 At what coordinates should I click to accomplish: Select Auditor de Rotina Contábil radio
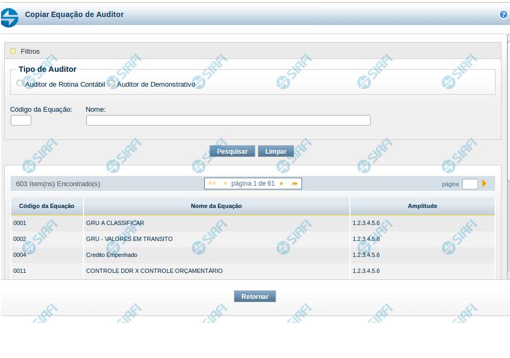click(20, 83)
